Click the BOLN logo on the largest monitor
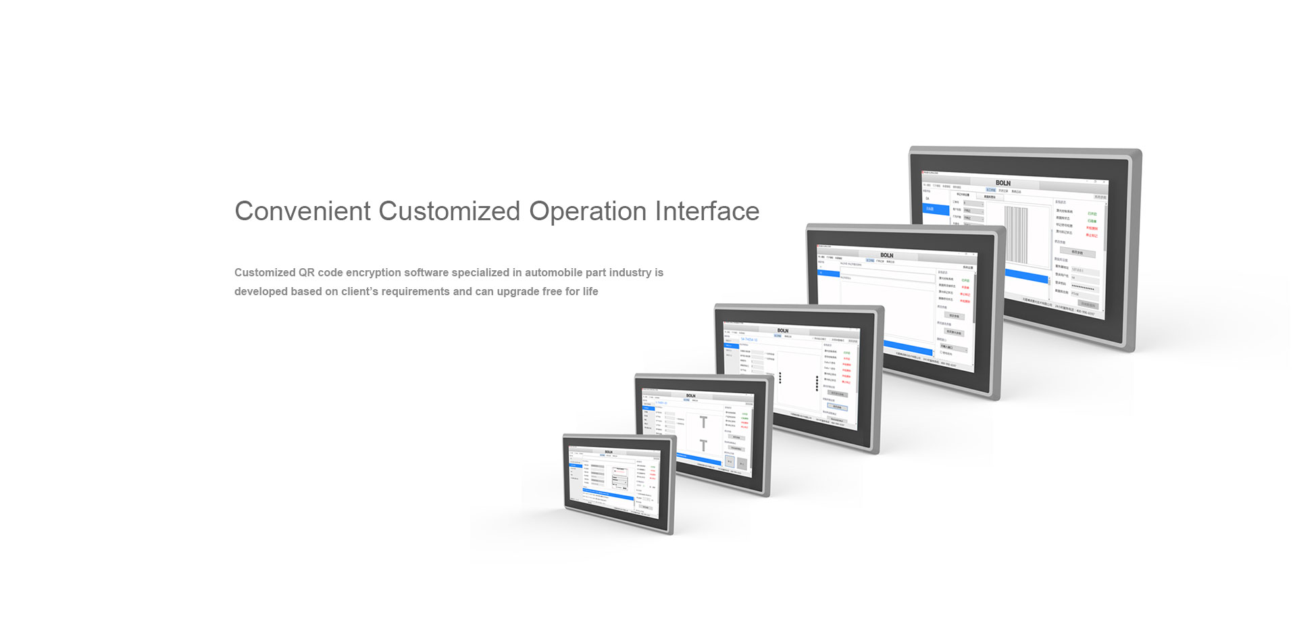The height and width of the screenshot is (635, 1297). [x=1003, y=183]
